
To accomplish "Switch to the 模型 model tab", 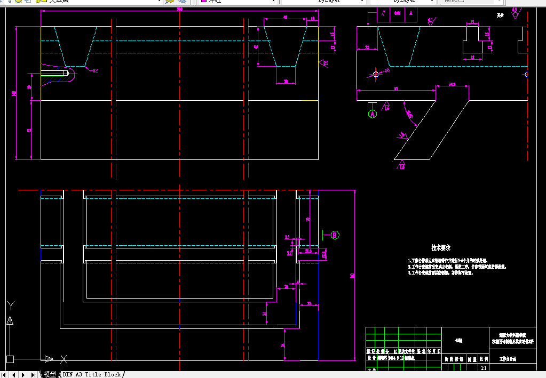I will [50, 374].
